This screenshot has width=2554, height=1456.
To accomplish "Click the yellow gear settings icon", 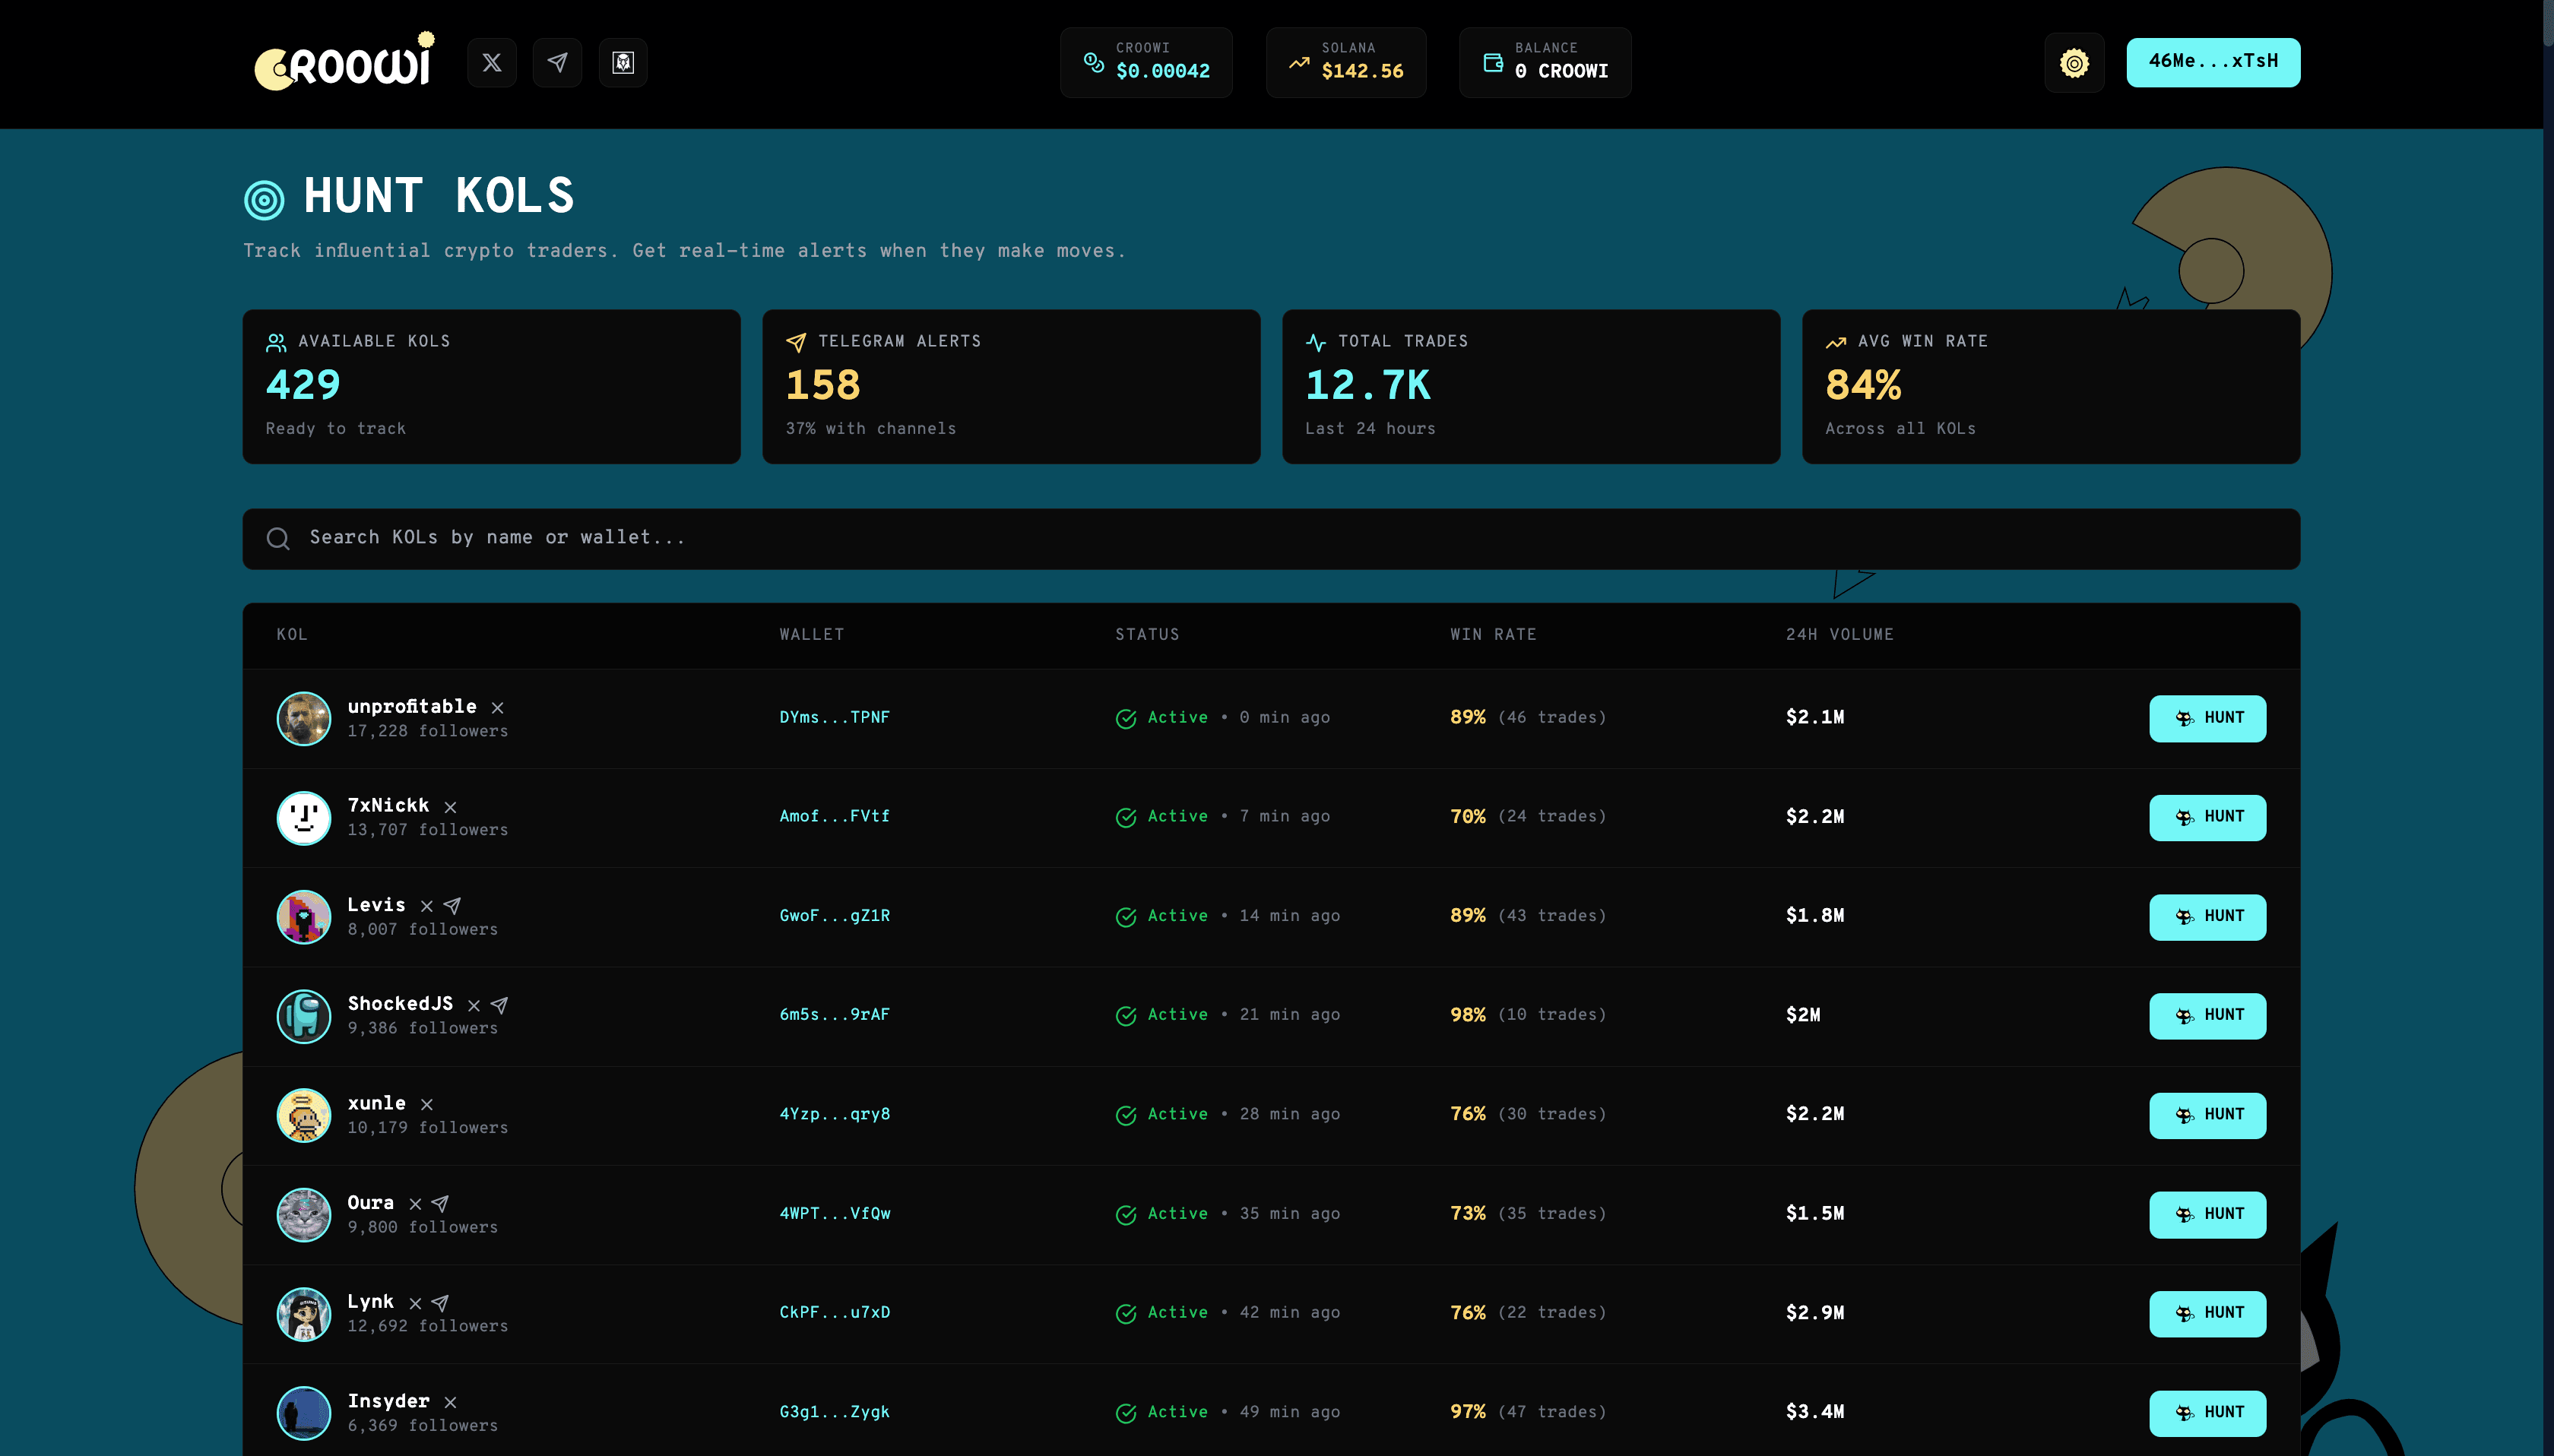I will coord(2074,63).
